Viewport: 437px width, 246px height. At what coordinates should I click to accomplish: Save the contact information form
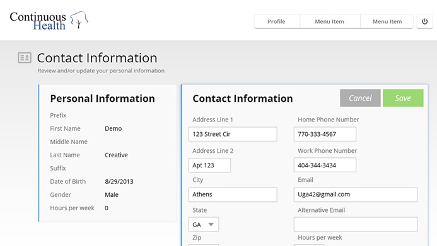[x=403, y=98]
